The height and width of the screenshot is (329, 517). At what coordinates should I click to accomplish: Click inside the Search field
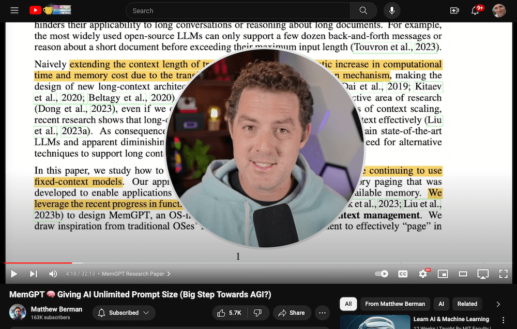233,10
